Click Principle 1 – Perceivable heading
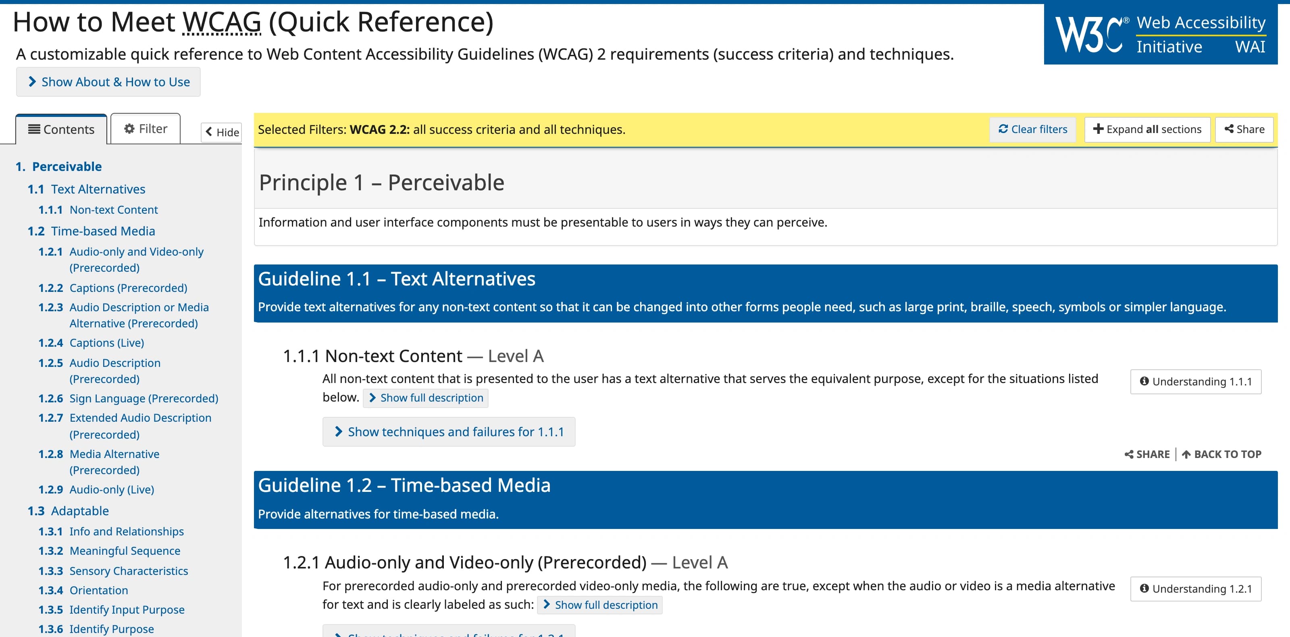 (382, 182)
